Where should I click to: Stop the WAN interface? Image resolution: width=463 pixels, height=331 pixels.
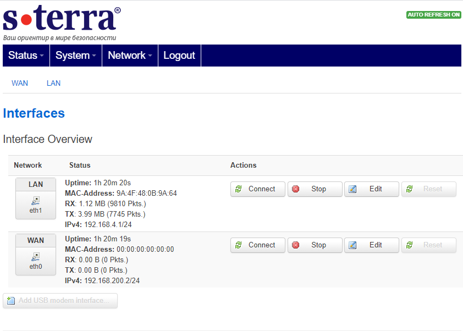(x=315, y=245)
